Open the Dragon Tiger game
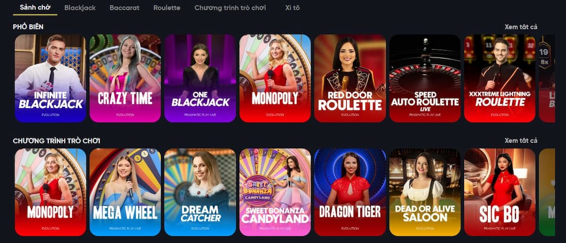The height and width of the screenshot is (243, 566). [x=350, y=192]
